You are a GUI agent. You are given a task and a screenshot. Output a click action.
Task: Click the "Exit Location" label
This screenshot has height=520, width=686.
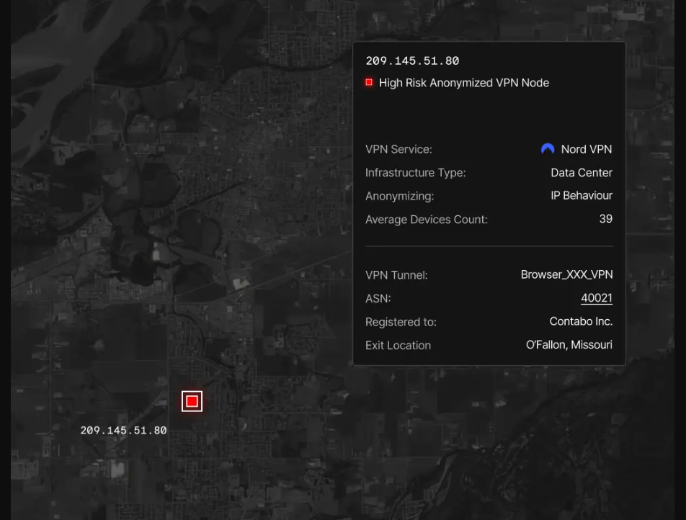pos(398,346)
